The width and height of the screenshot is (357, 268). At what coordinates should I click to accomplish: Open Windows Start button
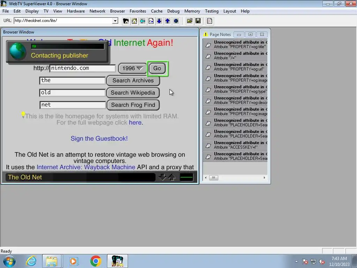(9, 261)
